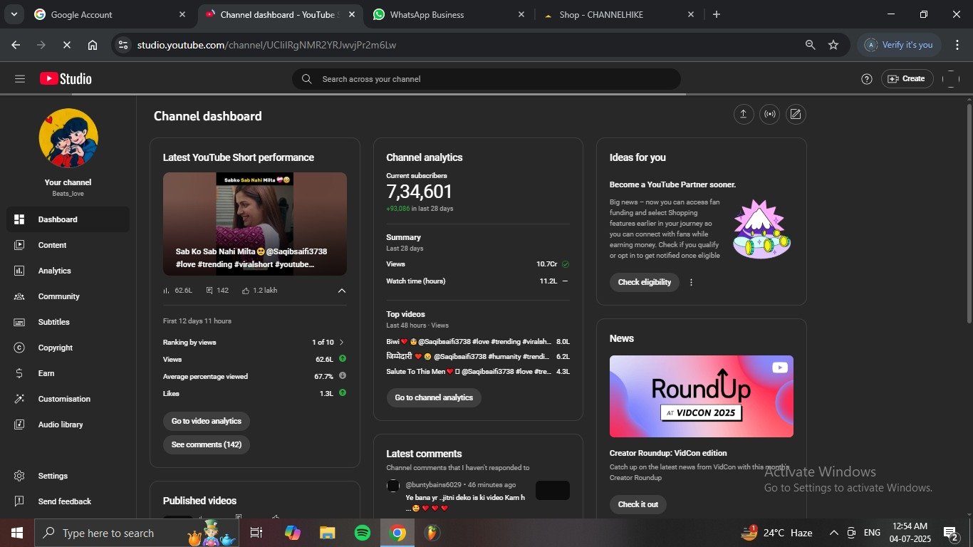Image resolution: width=973 pixels, height=547 pixels.
Task: Open a new browser tab
Action: (717, 14)
